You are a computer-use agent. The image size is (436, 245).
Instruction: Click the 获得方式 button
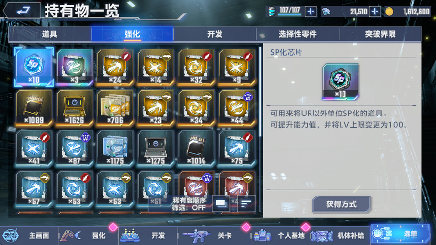click(x=342, y=204)
